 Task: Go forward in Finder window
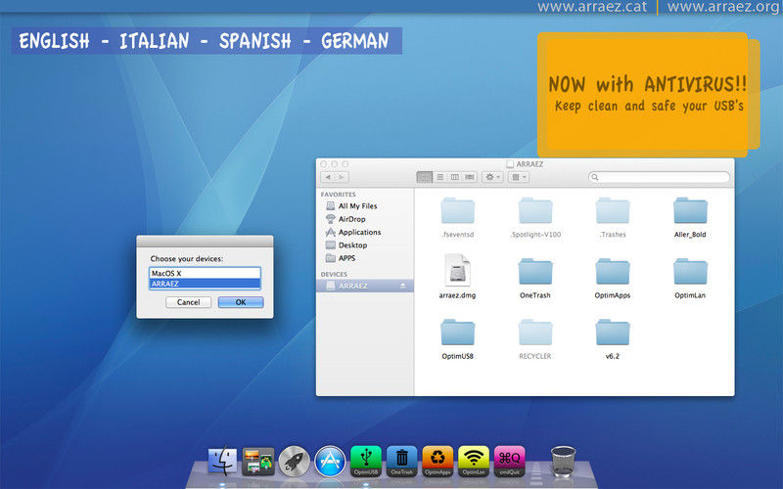(342, 177)
